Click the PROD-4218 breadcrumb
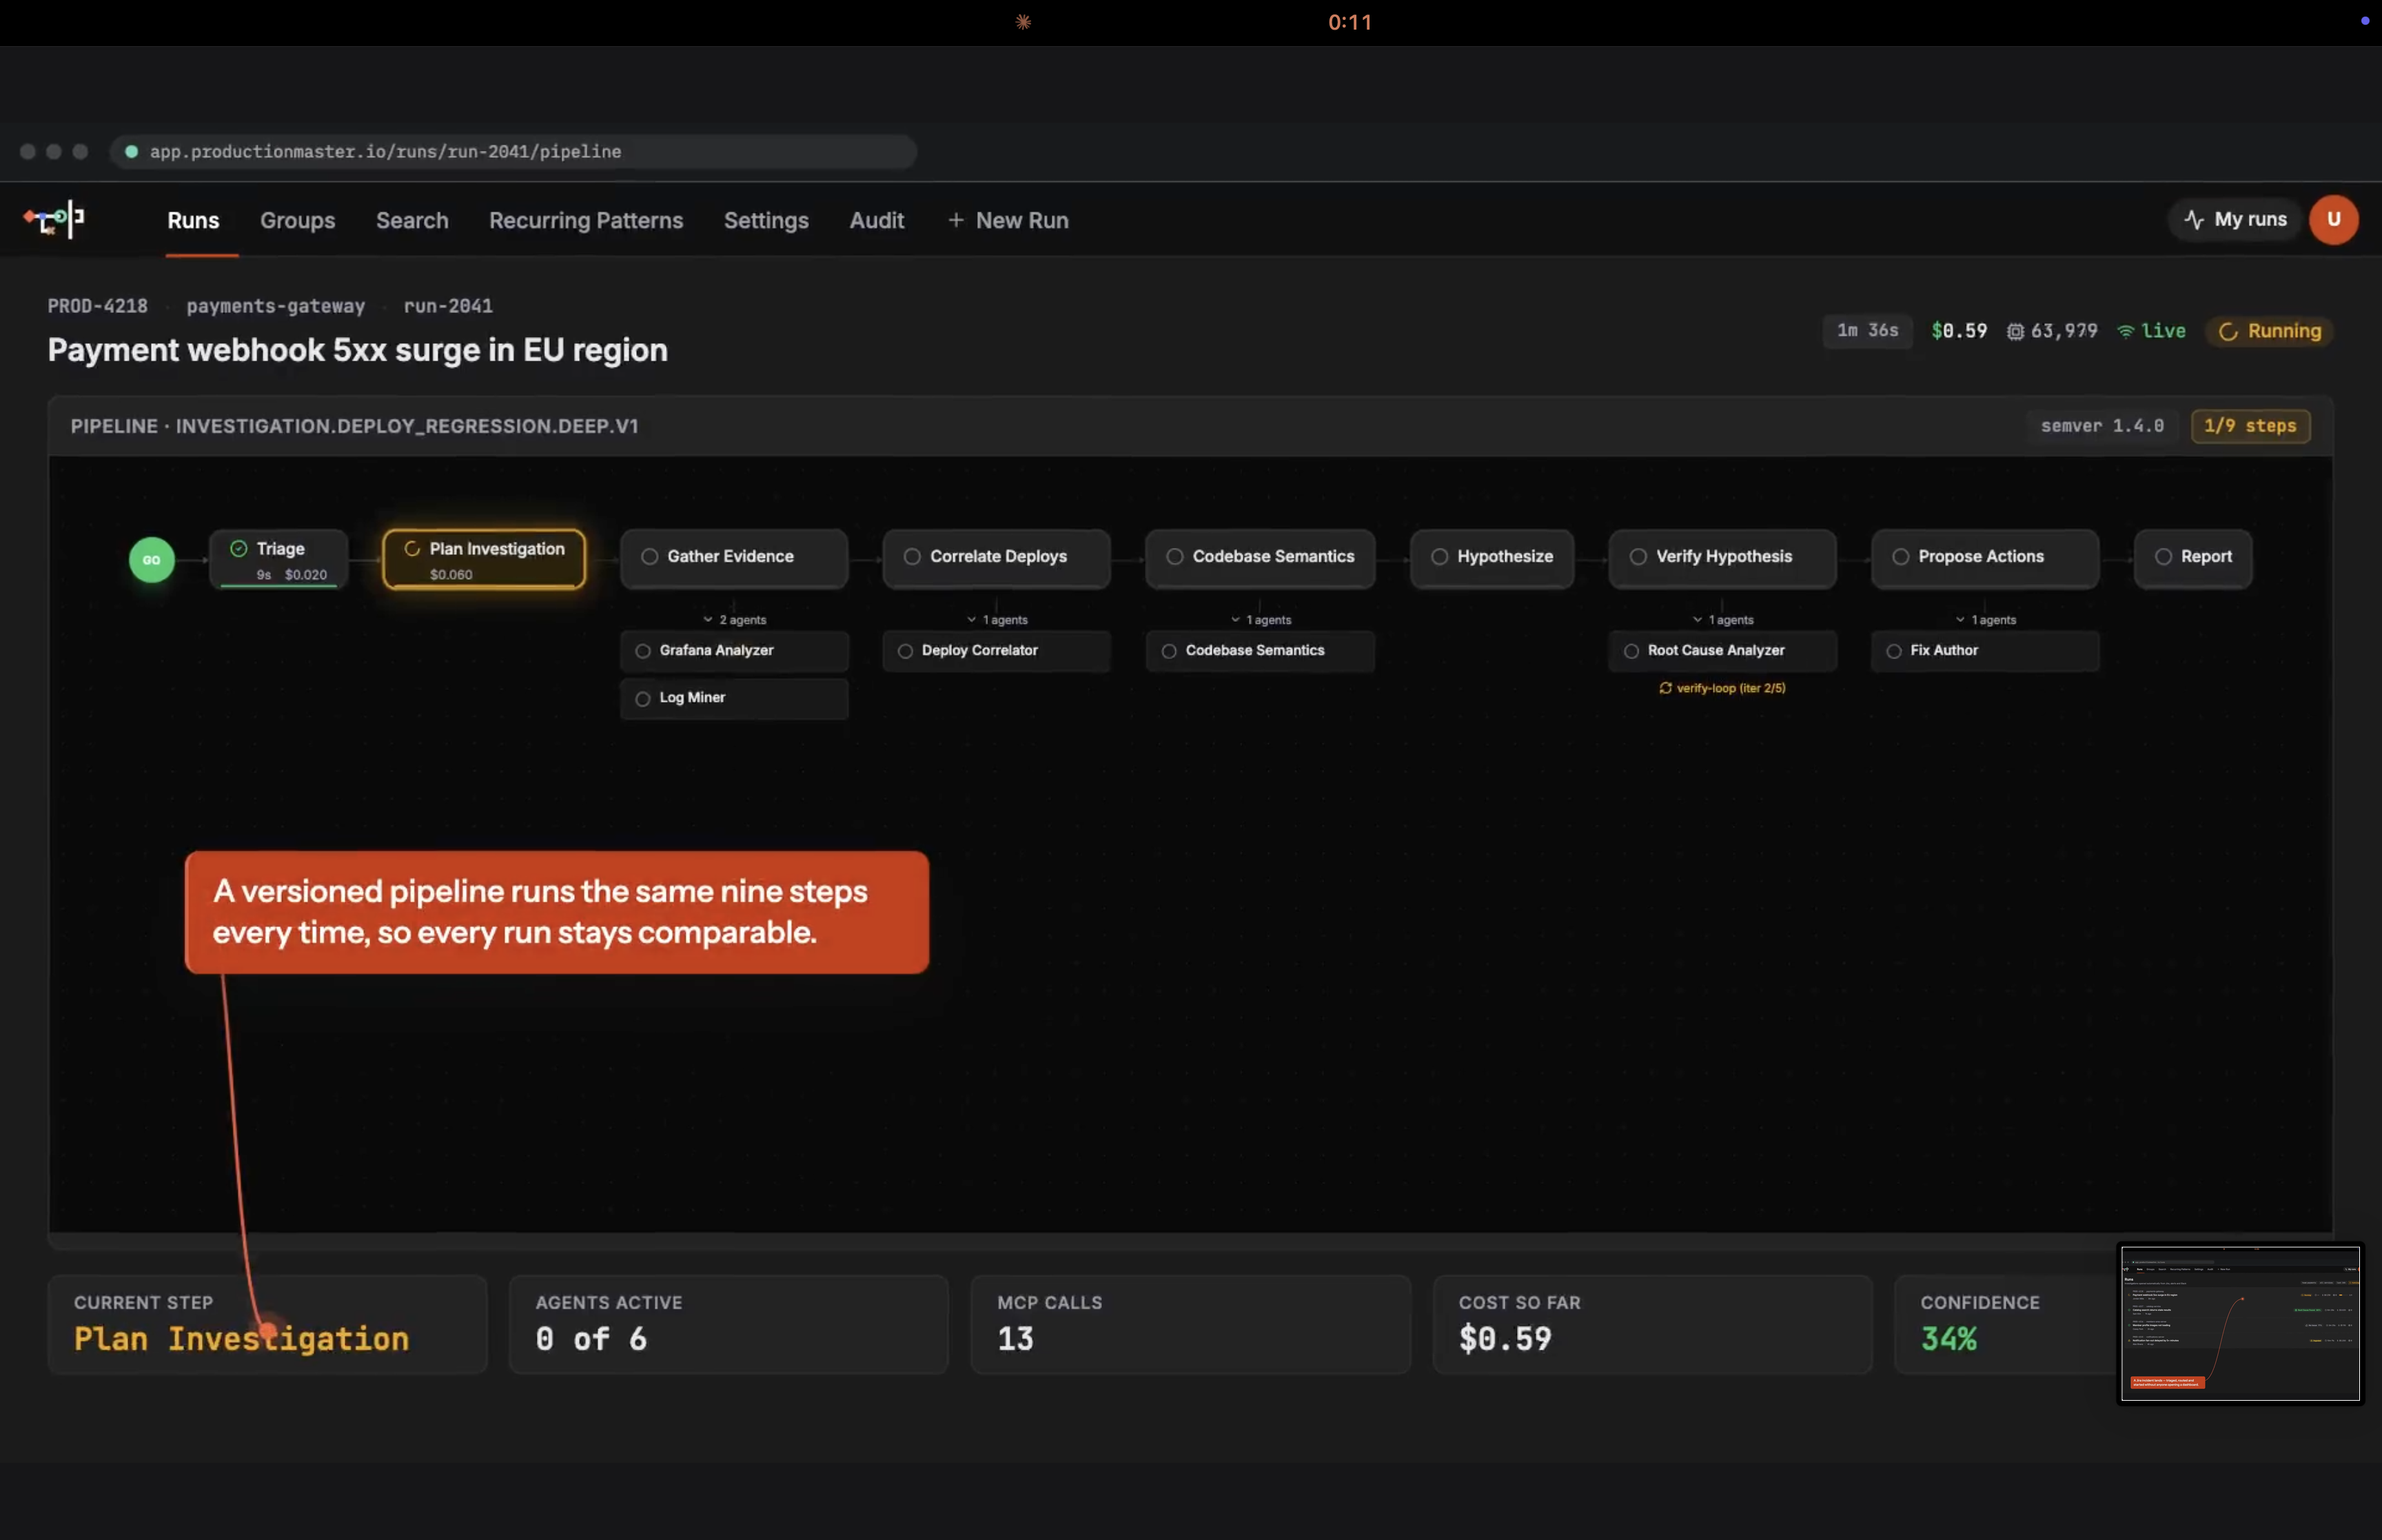2382x1540 pixels. 98,306
